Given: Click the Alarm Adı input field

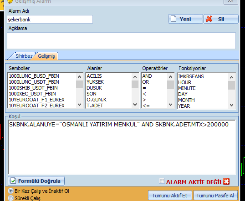Looking at the screenshot, I should tap(50, 20).
